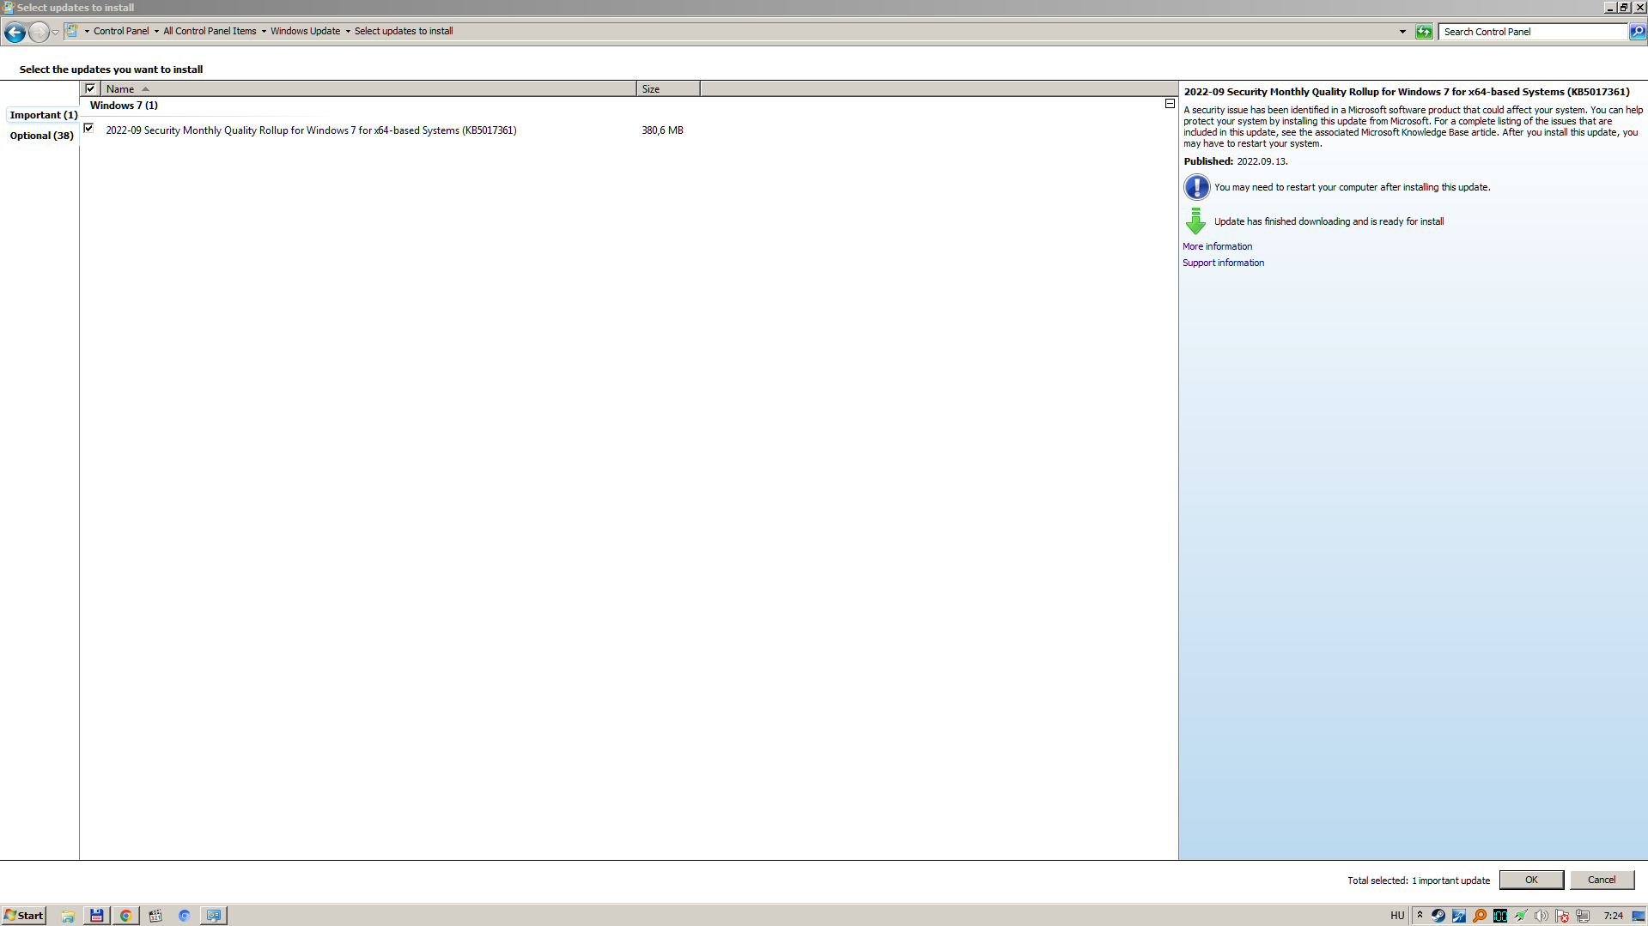This screenshot has height=926, width=1648.
Task: Go to Control Panel breadcrumb
Action: pyautogui.click(x=121, y=31)
